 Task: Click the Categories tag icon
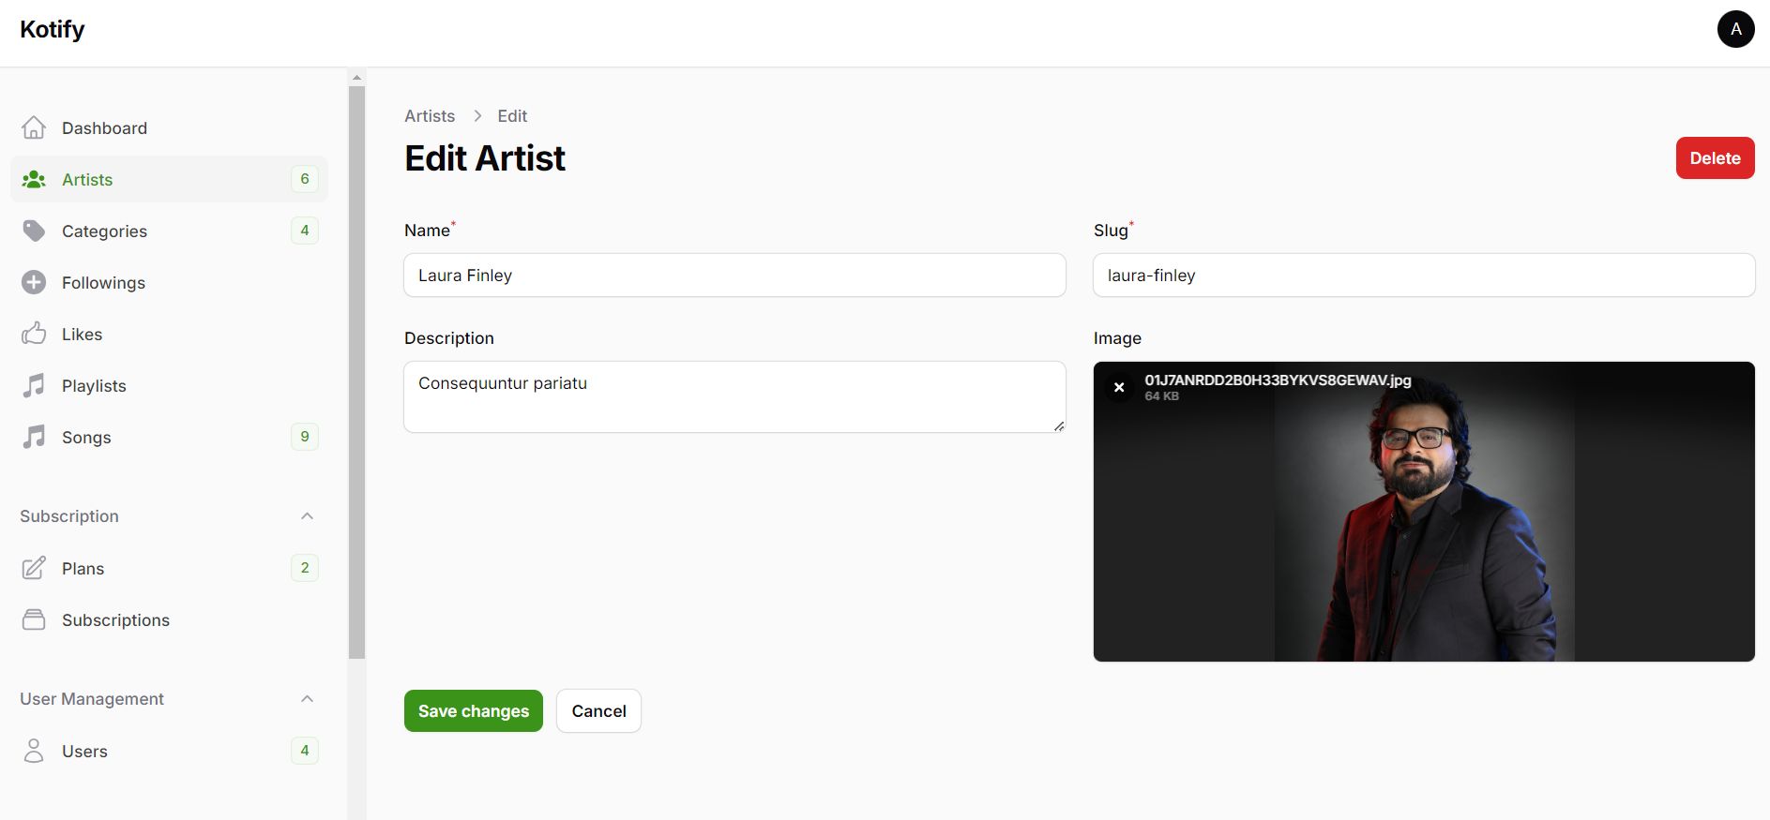pos(34,231)
